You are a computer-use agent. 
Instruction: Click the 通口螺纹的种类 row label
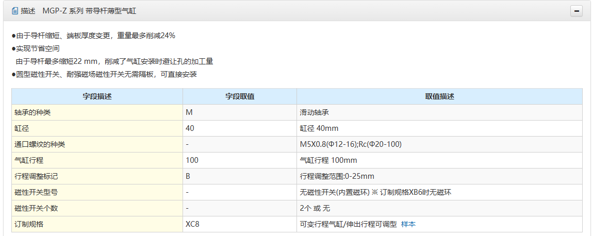point(40,144)
